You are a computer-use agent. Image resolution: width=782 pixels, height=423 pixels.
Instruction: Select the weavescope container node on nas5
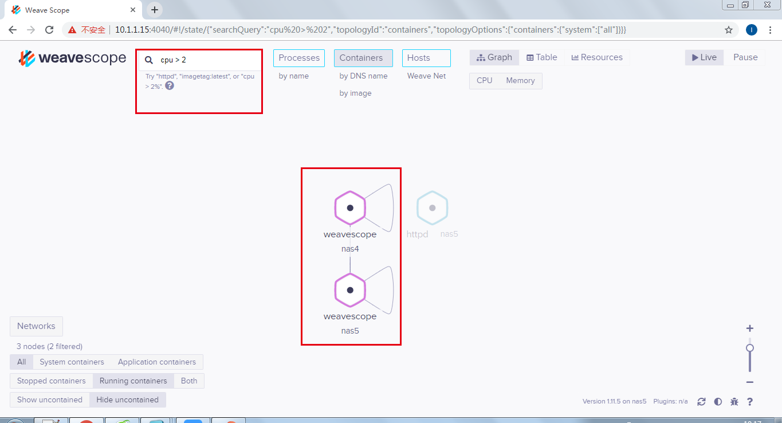350,290
